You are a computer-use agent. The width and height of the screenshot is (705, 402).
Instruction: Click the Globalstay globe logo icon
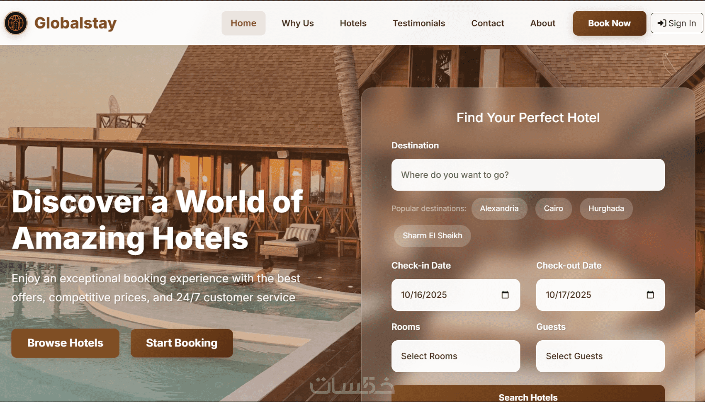pos(16,23)
